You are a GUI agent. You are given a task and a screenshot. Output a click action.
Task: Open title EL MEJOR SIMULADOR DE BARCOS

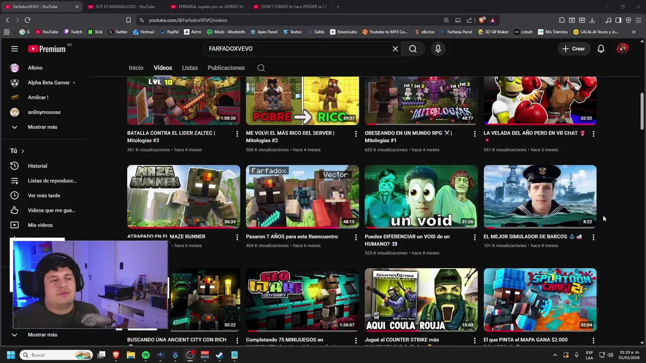[533, 236]
